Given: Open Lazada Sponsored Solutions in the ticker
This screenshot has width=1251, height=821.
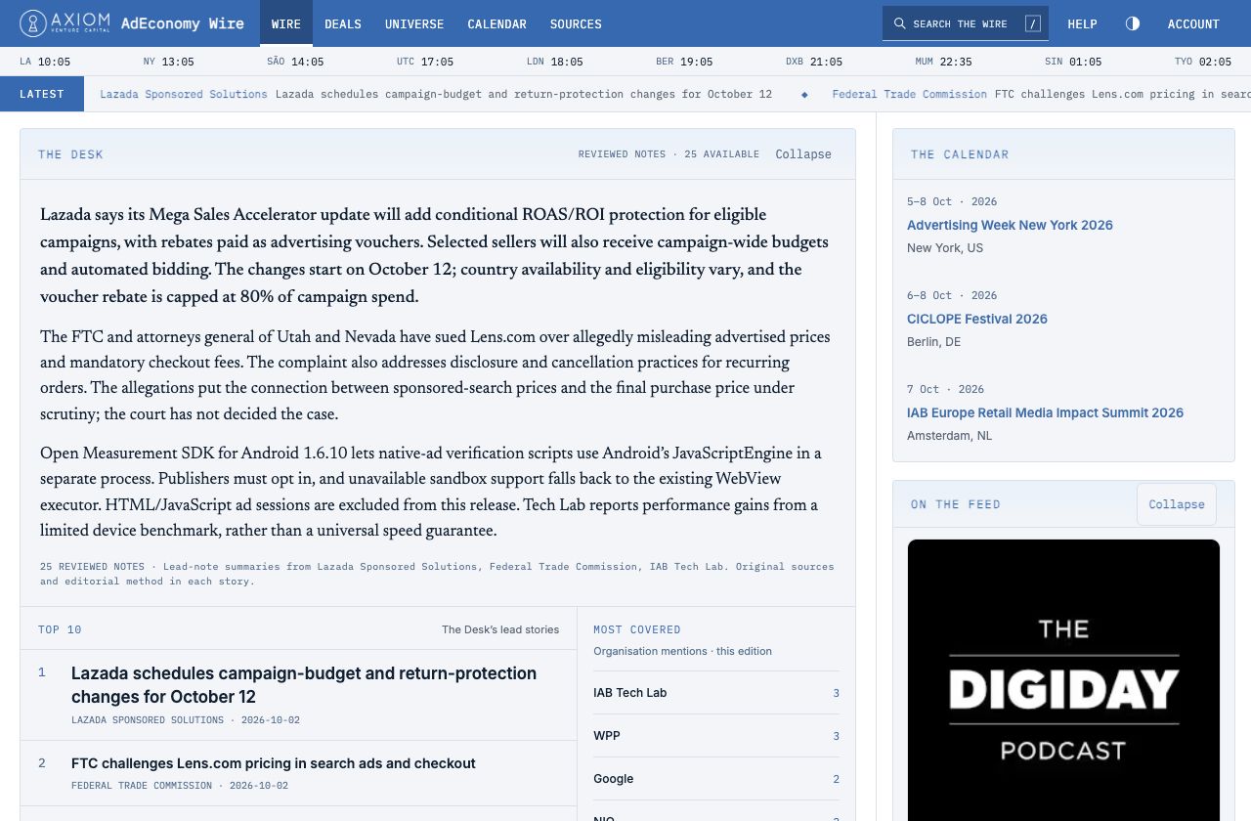Looking at the screenshot, I should (184, 94).
